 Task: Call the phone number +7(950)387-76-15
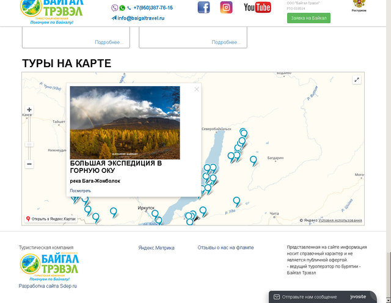tap(153, 8)
